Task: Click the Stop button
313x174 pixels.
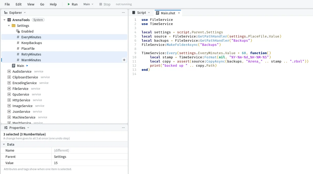Action: tap(105, 4)
